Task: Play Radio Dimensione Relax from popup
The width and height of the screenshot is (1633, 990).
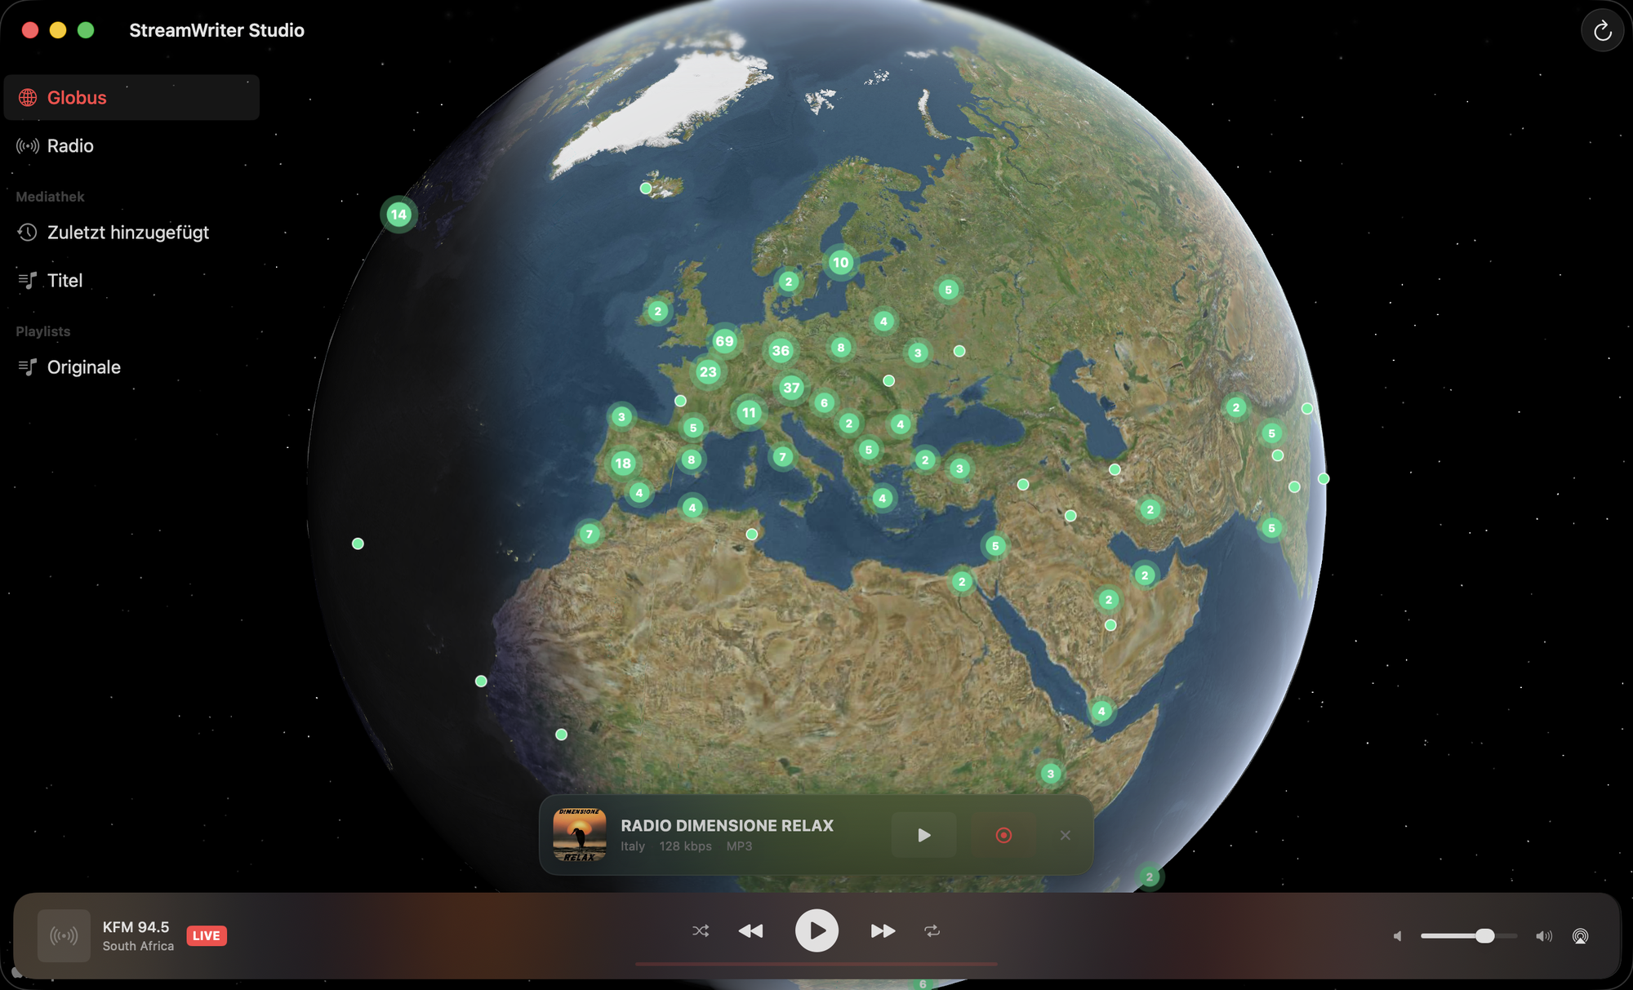Action: click(x=923, y=835)
